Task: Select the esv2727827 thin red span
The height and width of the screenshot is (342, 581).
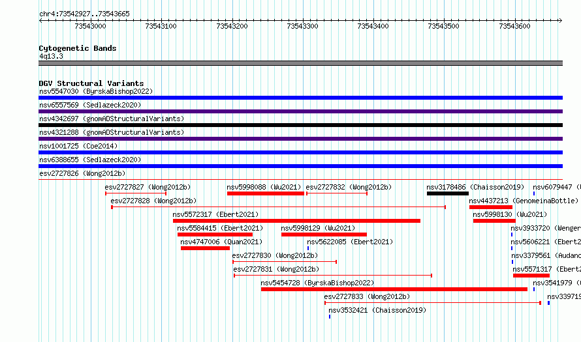Action: click(x=136, y=193)
